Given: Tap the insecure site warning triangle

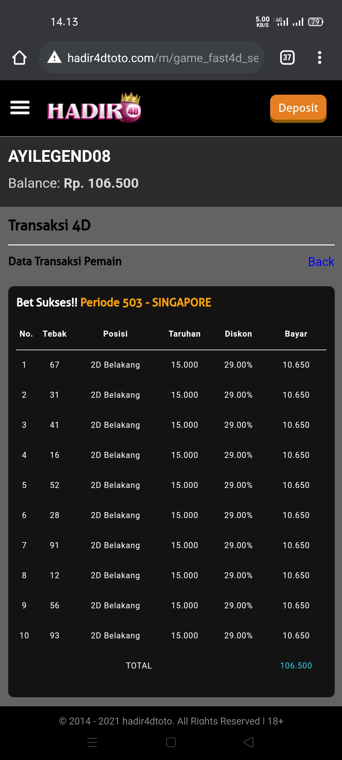Looking at the screenshot, I should (54, 58).
